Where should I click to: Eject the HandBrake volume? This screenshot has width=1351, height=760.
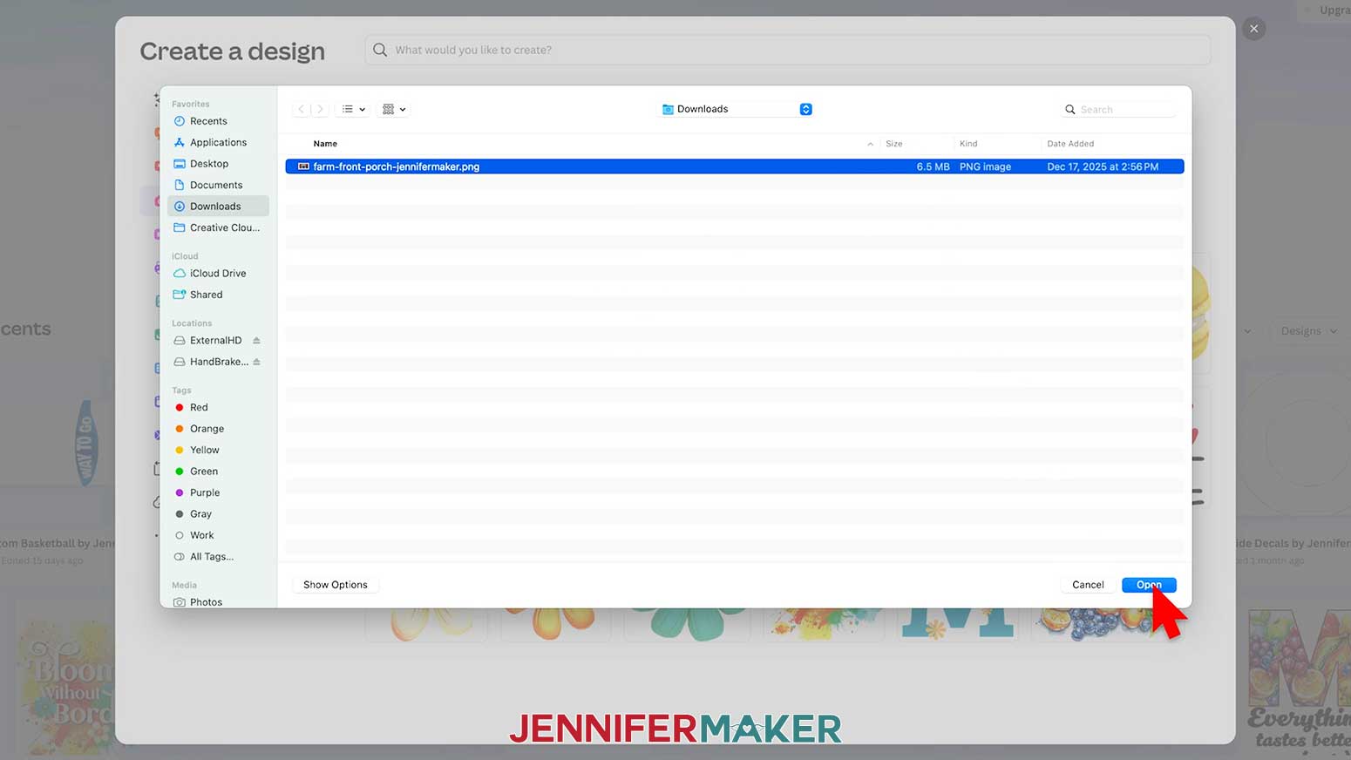pos(256,362)
